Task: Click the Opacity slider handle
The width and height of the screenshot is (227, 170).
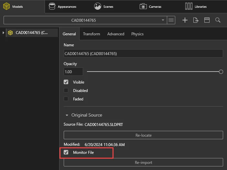Action: pos(221,72)
